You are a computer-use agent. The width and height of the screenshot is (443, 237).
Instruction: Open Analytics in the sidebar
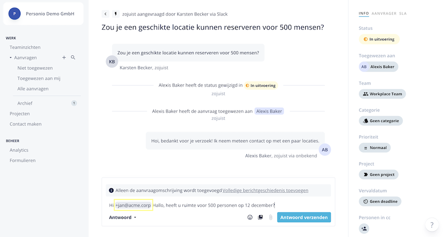(19, 150)
